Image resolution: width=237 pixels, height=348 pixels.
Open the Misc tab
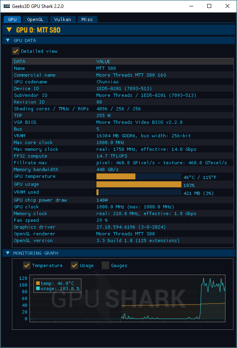tap(87, 19)
